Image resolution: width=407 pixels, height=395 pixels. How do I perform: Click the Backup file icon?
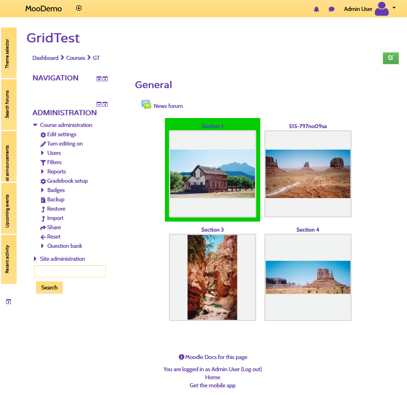point(43,200)
